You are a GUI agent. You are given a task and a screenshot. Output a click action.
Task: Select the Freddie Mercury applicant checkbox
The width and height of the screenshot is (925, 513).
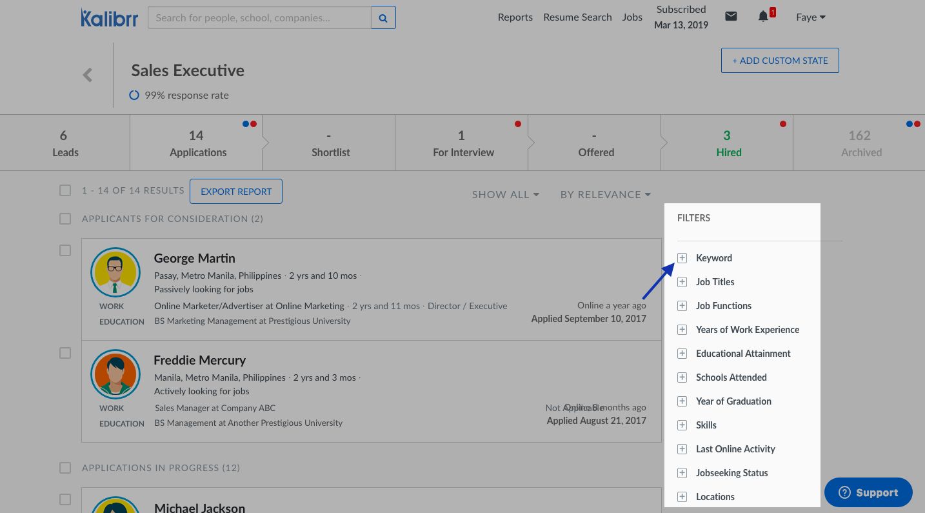pos(65,353)
